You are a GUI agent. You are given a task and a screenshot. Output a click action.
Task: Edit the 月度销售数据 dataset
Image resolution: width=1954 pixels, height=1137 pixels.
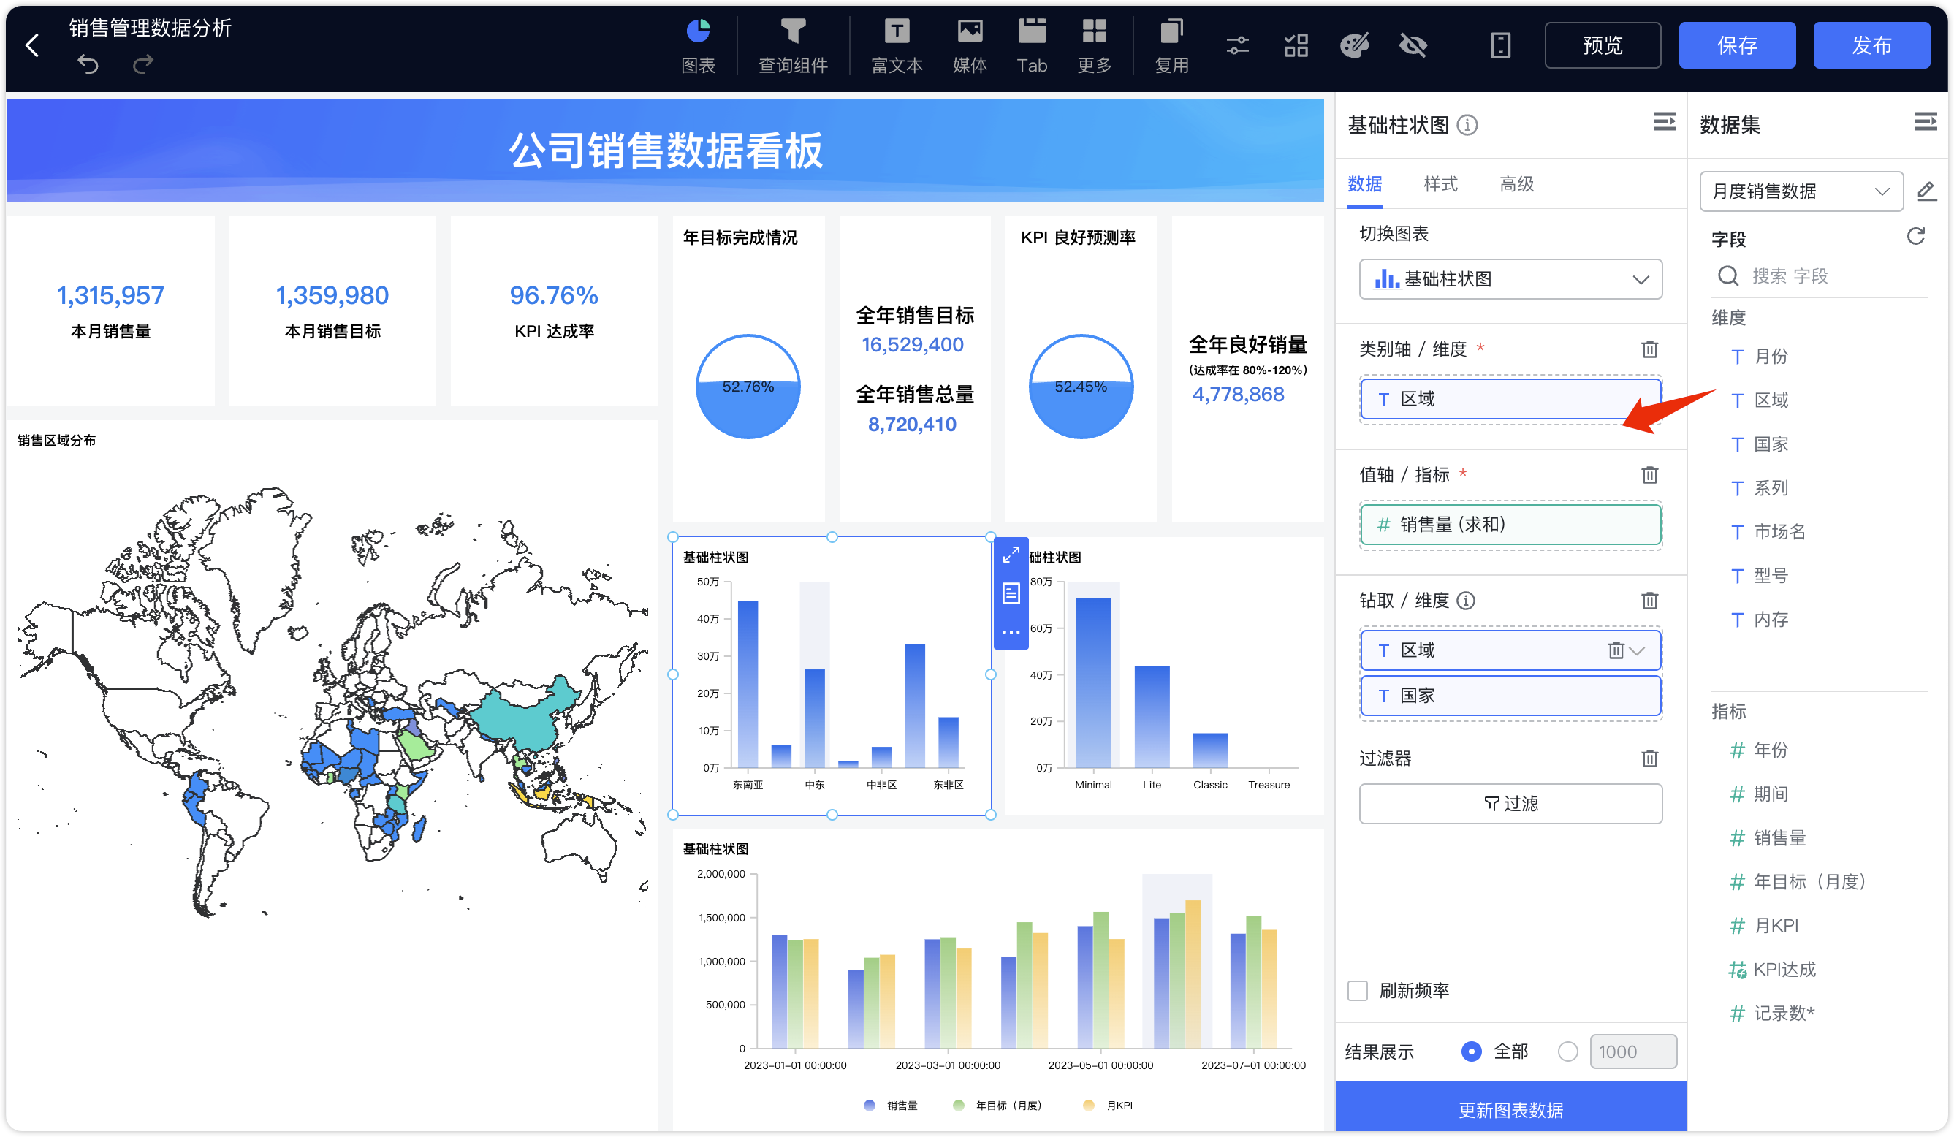point(1926,191)
